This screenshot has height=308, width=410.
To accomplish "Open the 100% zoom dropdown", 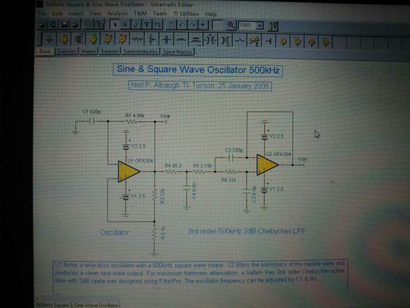I will click(260, 26).
